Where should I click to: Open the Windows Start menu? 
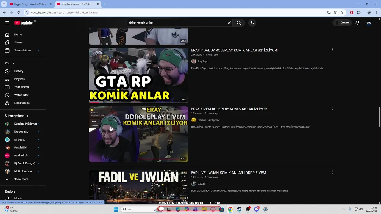(116, 209)
